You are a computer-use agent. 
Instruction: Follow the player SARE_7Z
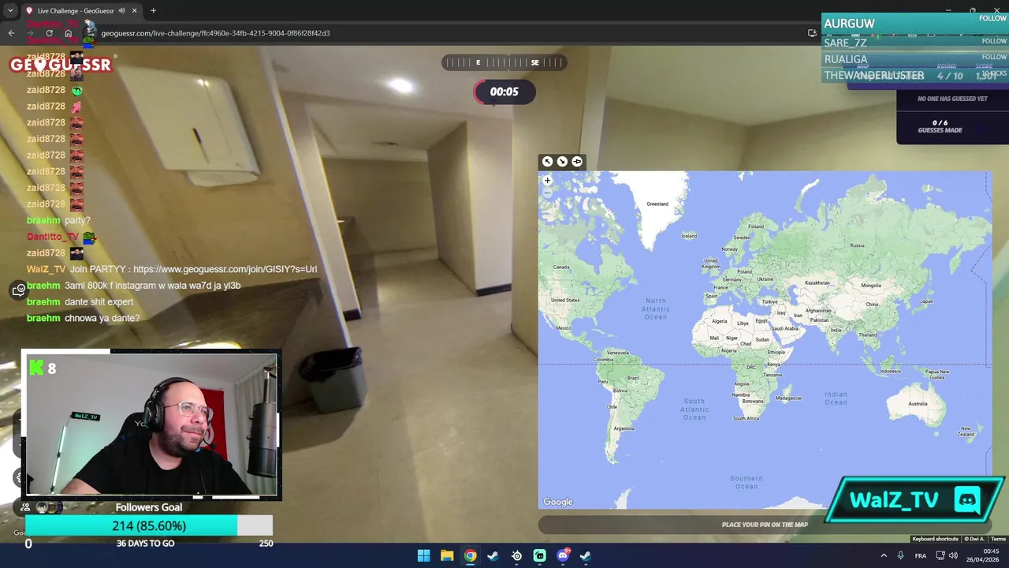click(994, 41)
